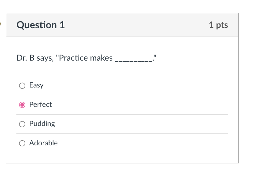Click the selected Perfect radio button
265x177 pixels.
22,105
